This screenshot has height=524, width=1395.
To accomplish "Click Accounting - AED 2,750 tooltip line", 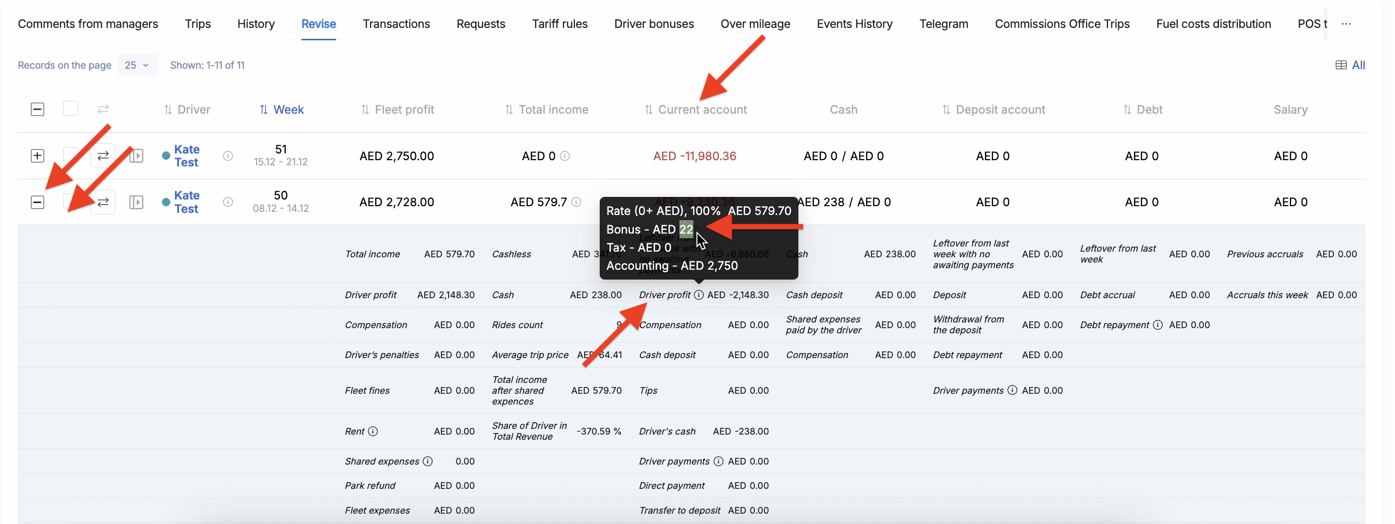I will point(672,266).
